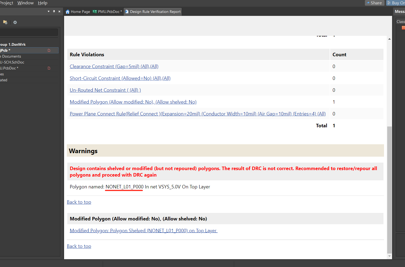Click the project folder options icon
This screenshot has height=267, width=405.
pyautogui.click(x=5, y=22)
